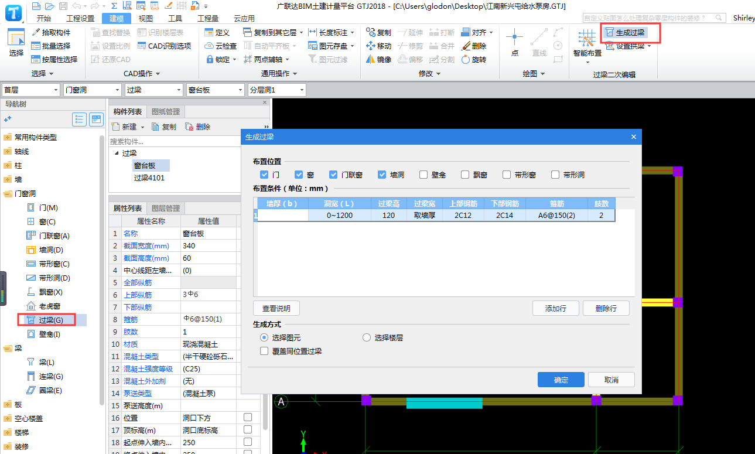
Task: Expand the 通用操作 group dropdown
Action: (279, 74)
